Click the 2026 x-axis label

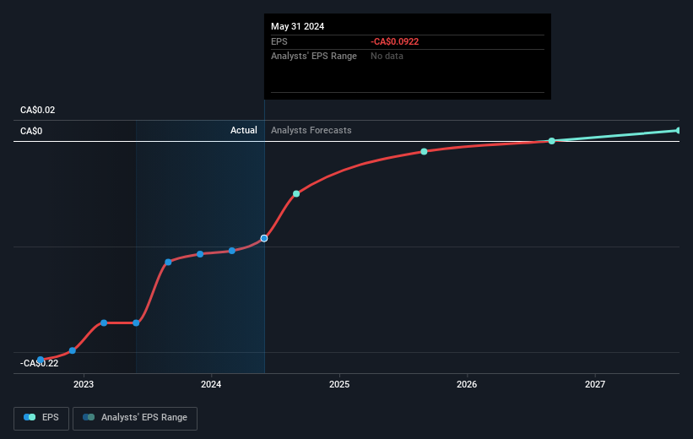467,384
